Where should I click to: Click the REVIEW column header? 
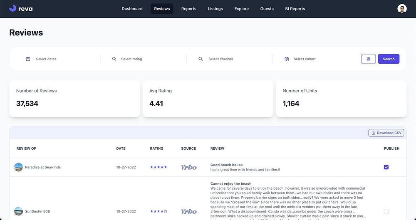217,148
